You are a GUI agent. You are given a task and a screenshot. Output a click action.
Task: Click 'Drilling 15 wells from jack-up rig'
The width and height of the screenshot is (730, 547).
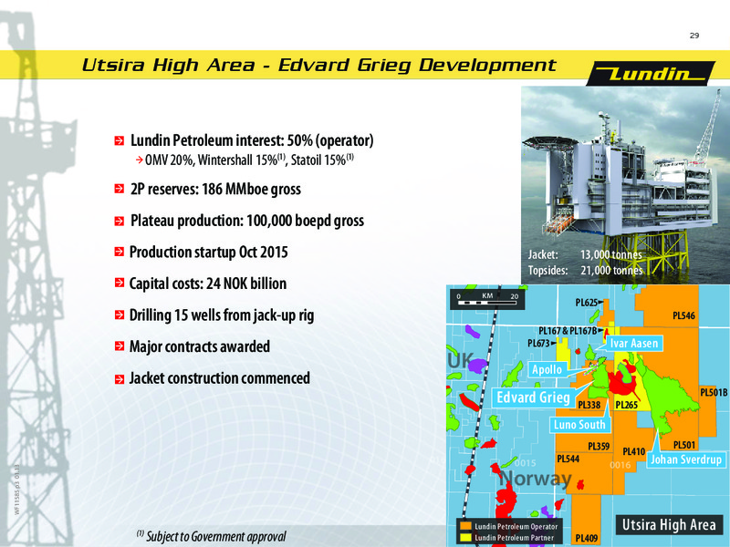(222, 315)
